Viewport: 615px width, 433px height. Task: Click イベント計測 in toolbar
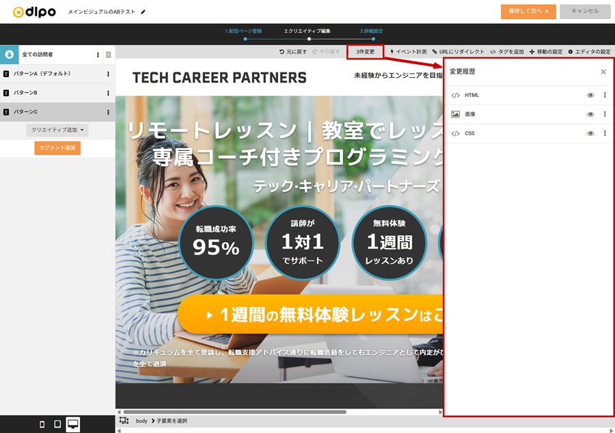tap(409, 52)
